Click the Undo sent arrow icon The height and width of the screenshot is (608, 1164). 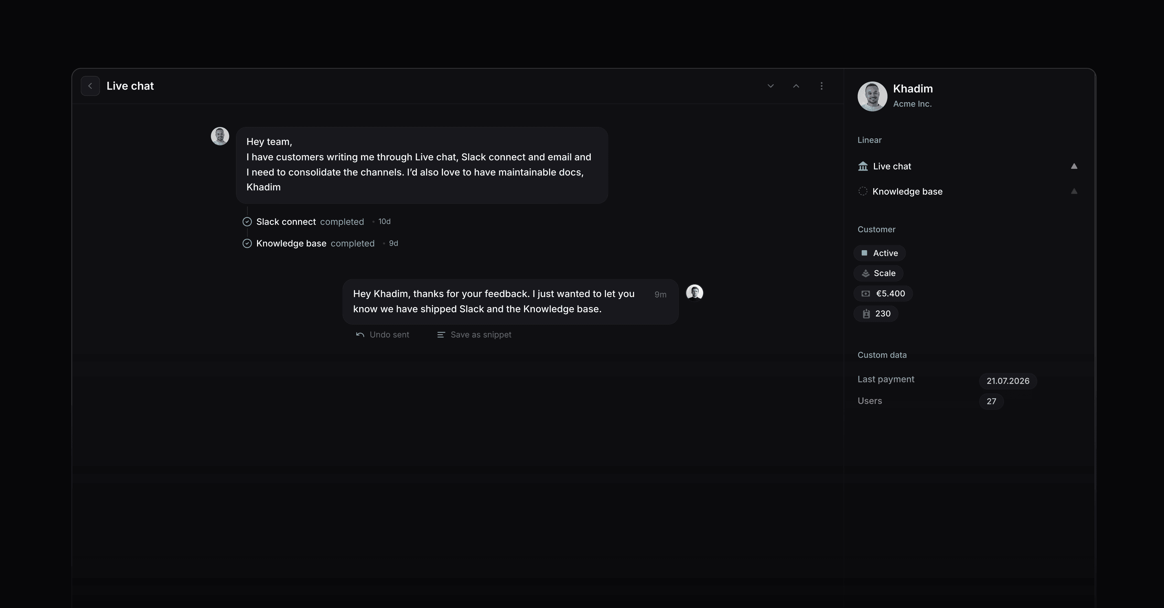[360, 335]
